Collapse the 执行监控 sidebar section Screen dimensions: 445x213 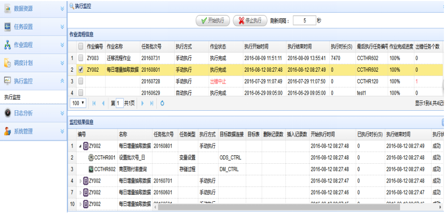click(62, 81)
